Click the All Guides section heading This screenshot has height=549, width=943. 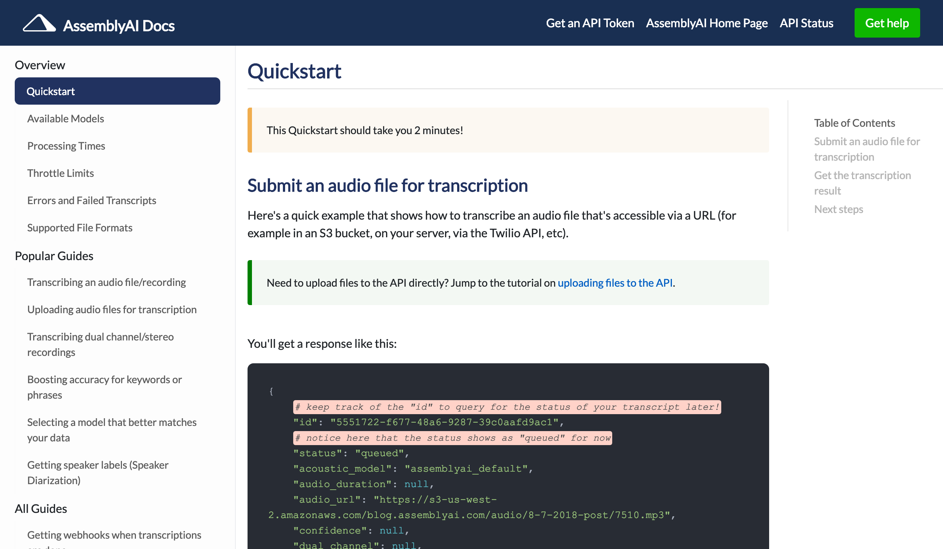click(41, 509)
